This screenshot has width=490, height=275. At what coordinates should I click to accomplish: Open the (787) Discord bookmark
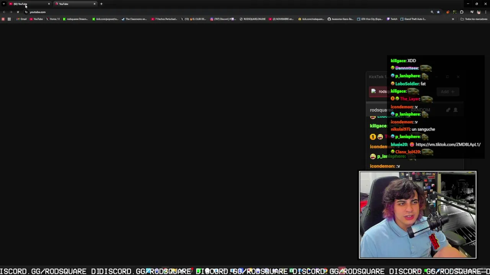tap(223, 19)
